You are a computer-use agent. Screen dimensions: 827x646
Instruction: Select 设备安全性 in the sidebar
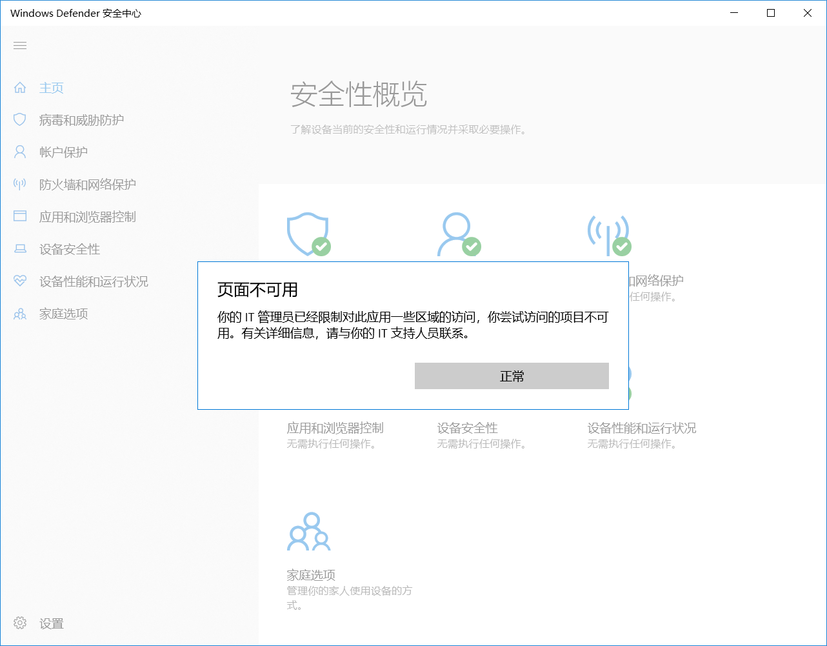(70, 249)
